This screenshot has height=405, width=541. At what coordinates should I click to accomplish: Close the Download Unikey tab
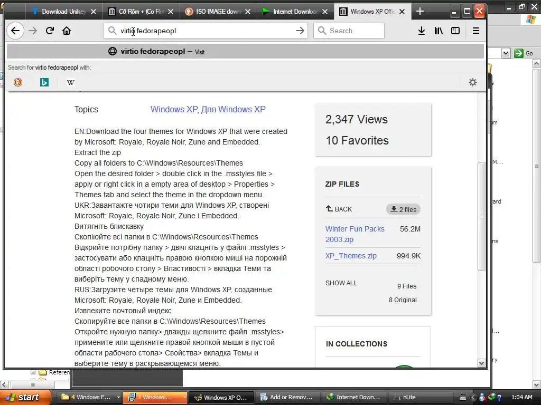point(94,12)
